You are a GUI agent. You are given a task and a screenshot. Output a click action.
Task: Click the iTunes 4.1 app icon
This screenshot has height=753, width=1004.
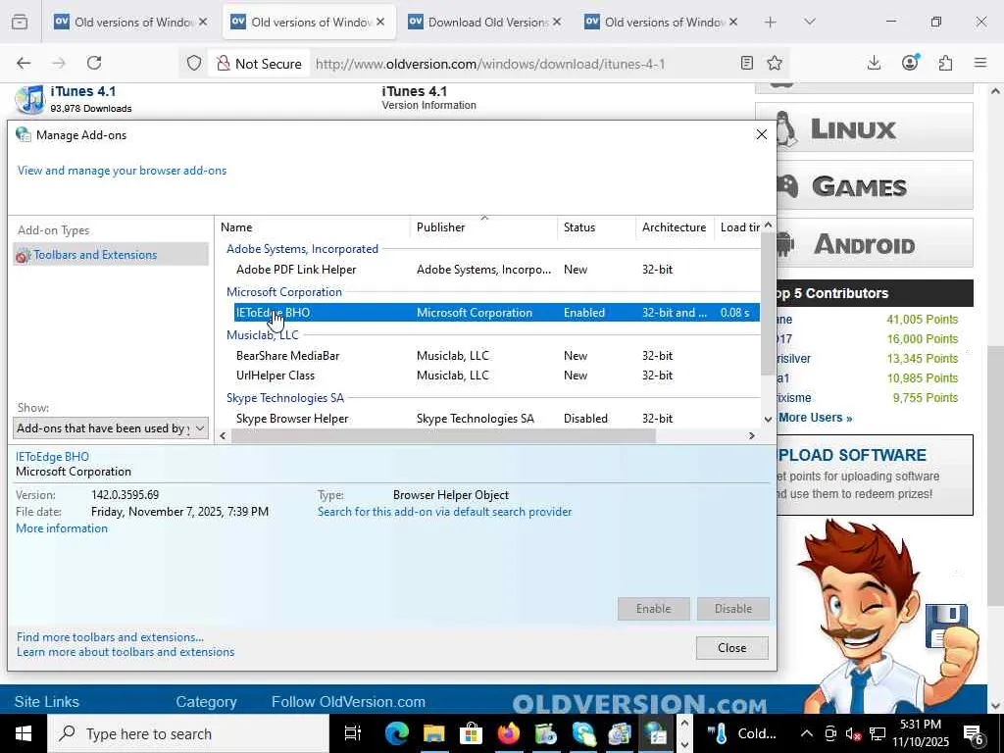pos(29,100)
